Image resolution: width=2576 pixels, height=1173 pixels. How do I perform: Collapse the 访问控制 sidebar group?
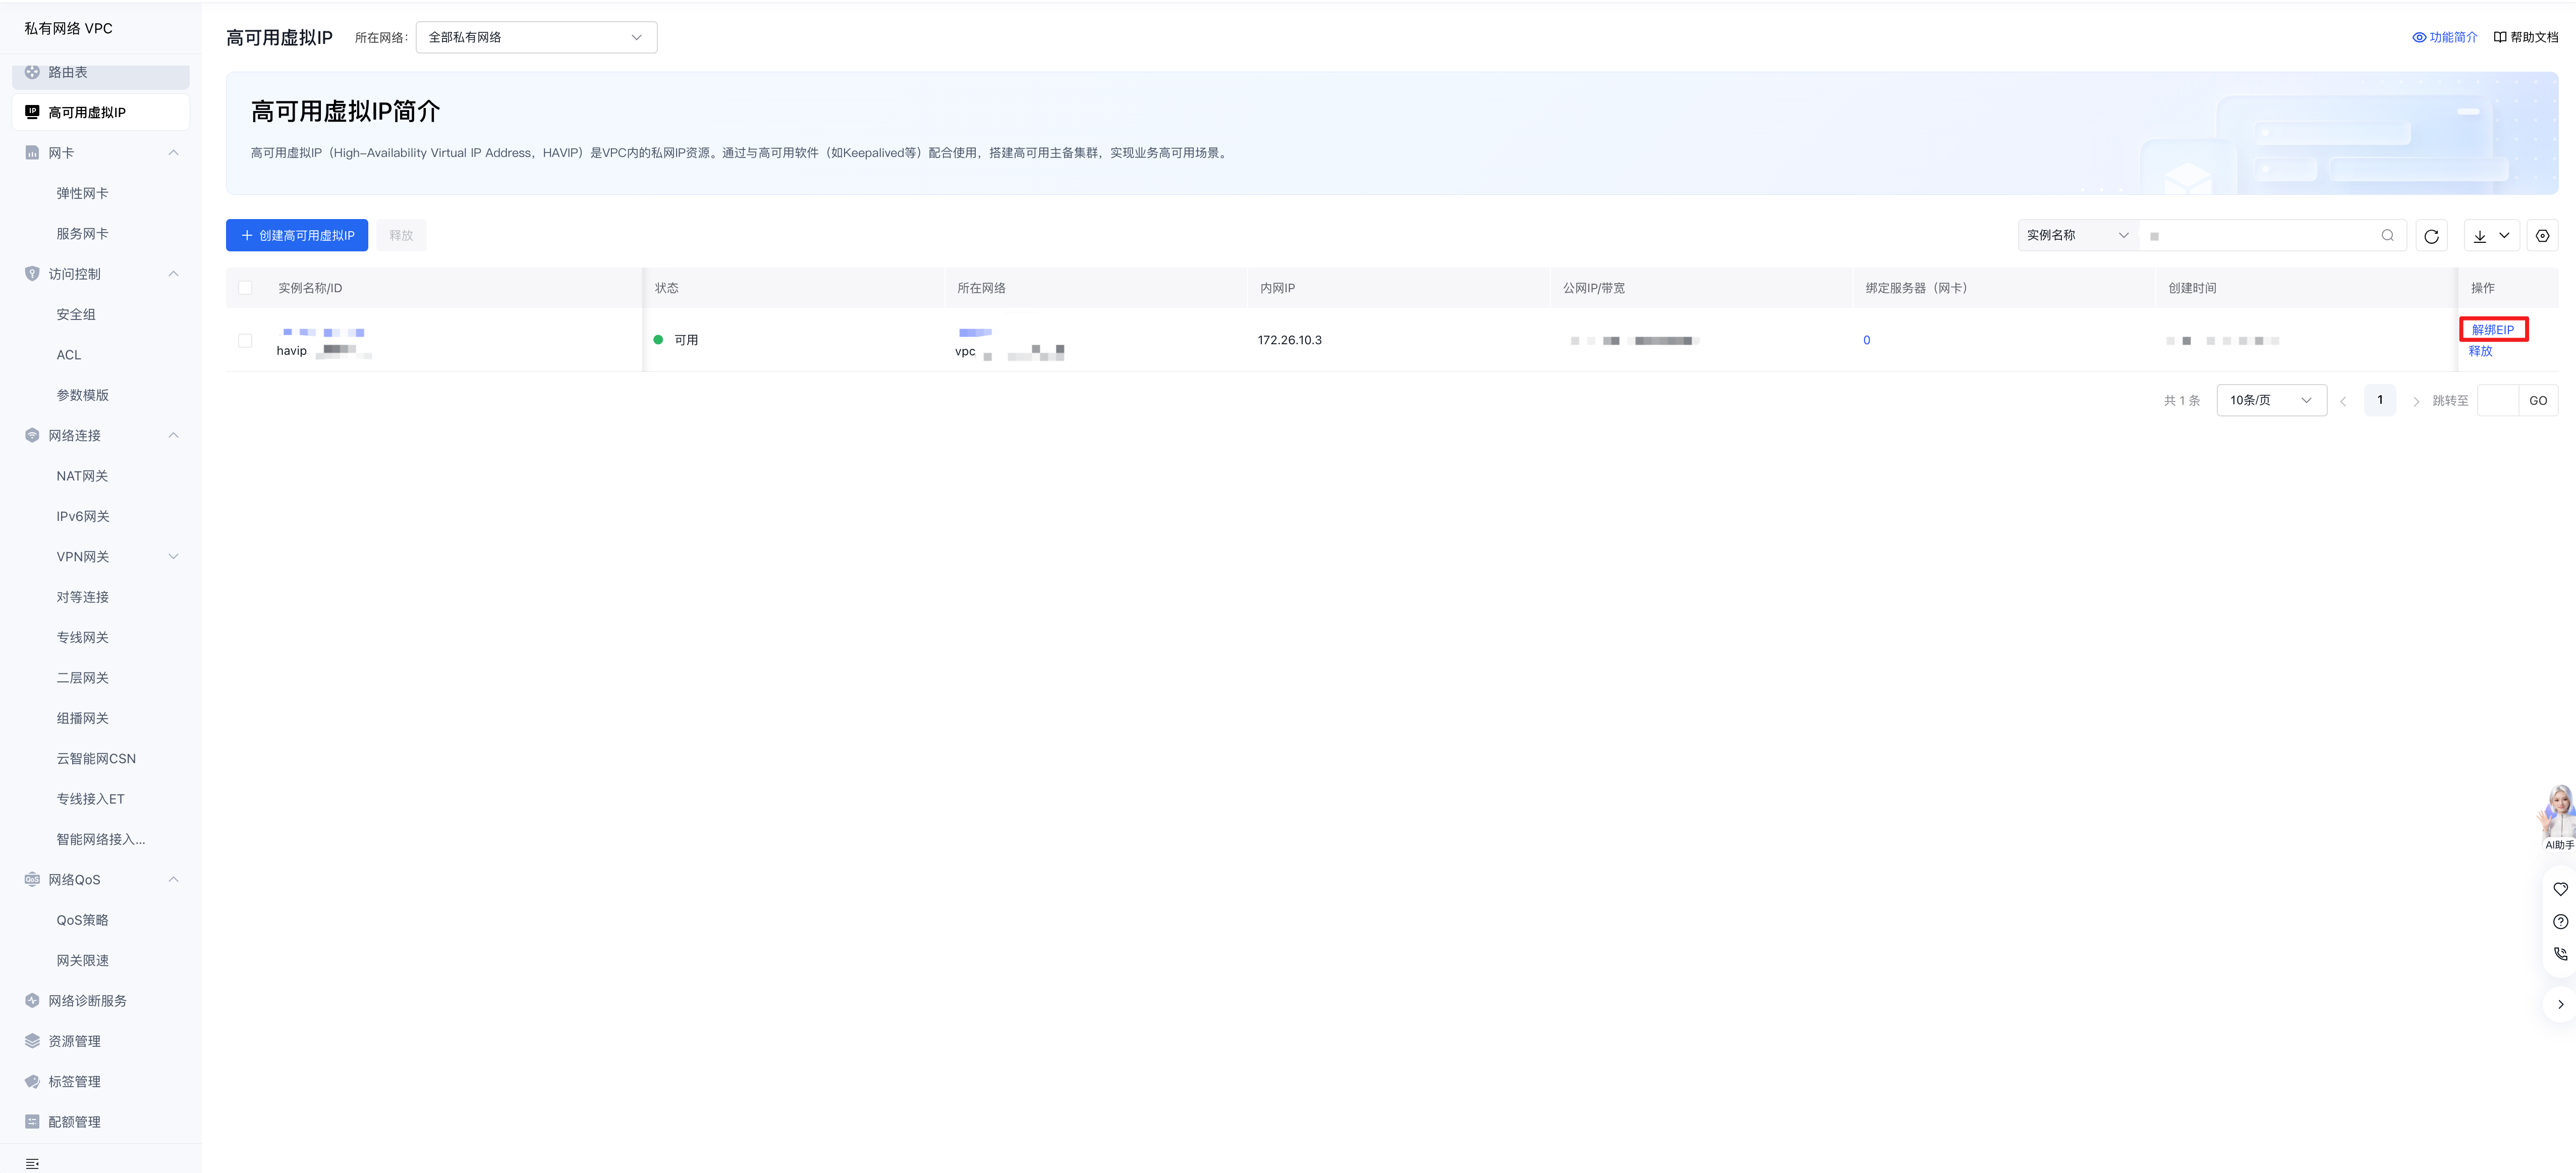coord(174,274)
